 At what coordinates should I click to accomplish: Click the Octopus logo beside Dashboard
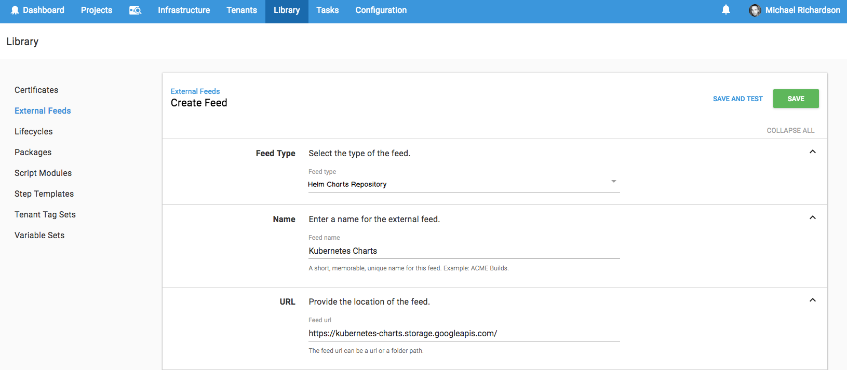pos(15,10)
